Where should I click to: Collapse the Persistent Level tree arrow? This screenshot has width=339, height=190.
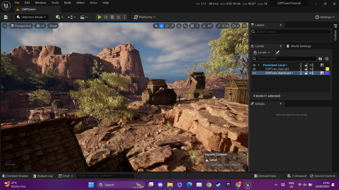[259, 65]
